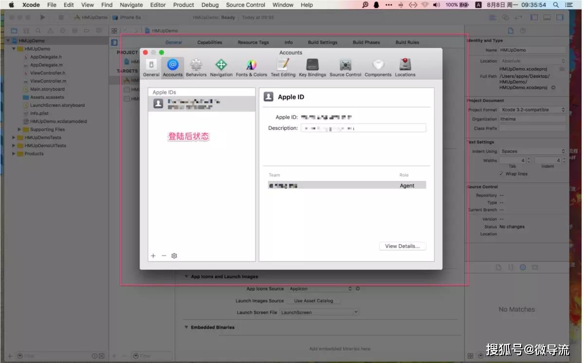This screenshot has width=584, height=363.
Task: Toggle the Xcode debug area visibility
Action: coord(547,17)
